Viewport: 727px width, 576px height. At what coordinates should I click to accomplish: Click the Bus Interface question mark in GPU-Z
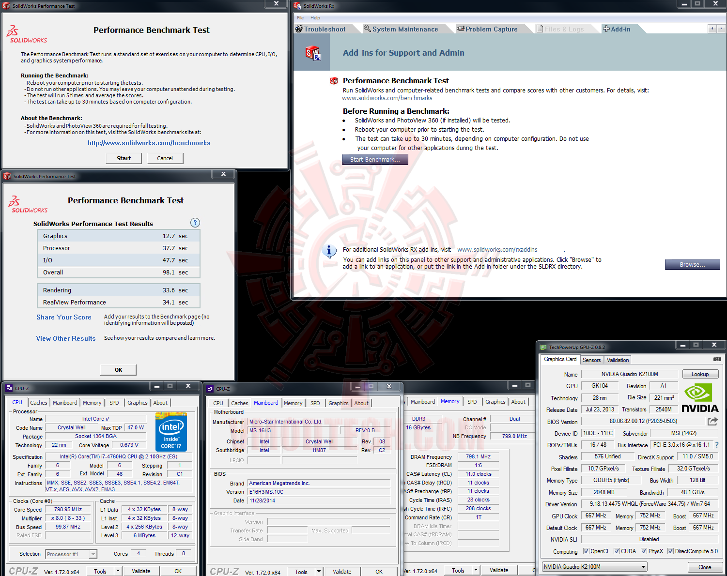(717, 445)
